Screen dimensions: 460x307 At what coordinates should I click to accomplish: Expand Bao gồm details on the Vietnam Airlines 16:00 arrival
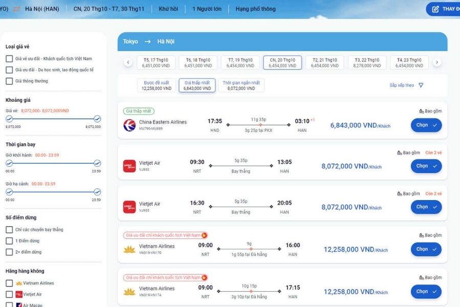pyautogui.click(x=430, y=235)
